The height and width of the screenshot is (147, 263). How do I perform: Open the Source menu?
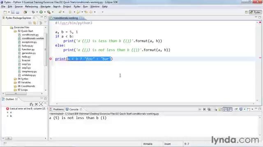point(18,7)
